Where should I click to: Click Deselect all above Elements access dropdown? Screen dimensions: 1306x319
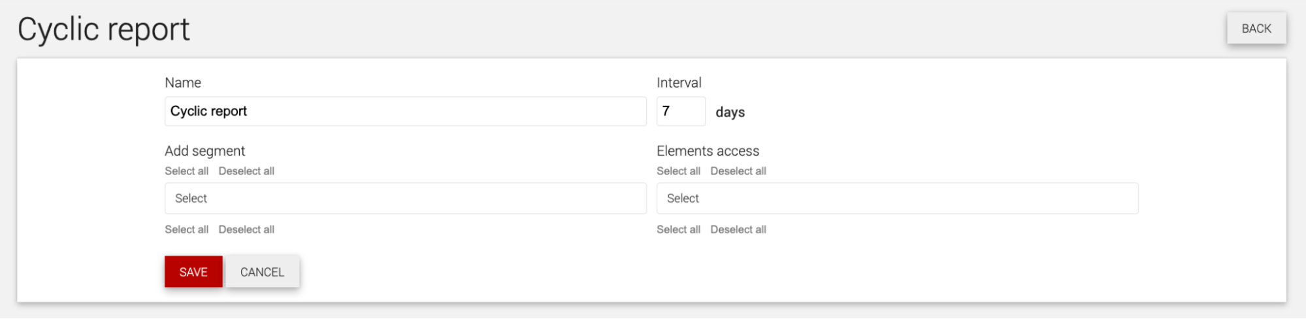click(x=738, y=171)
